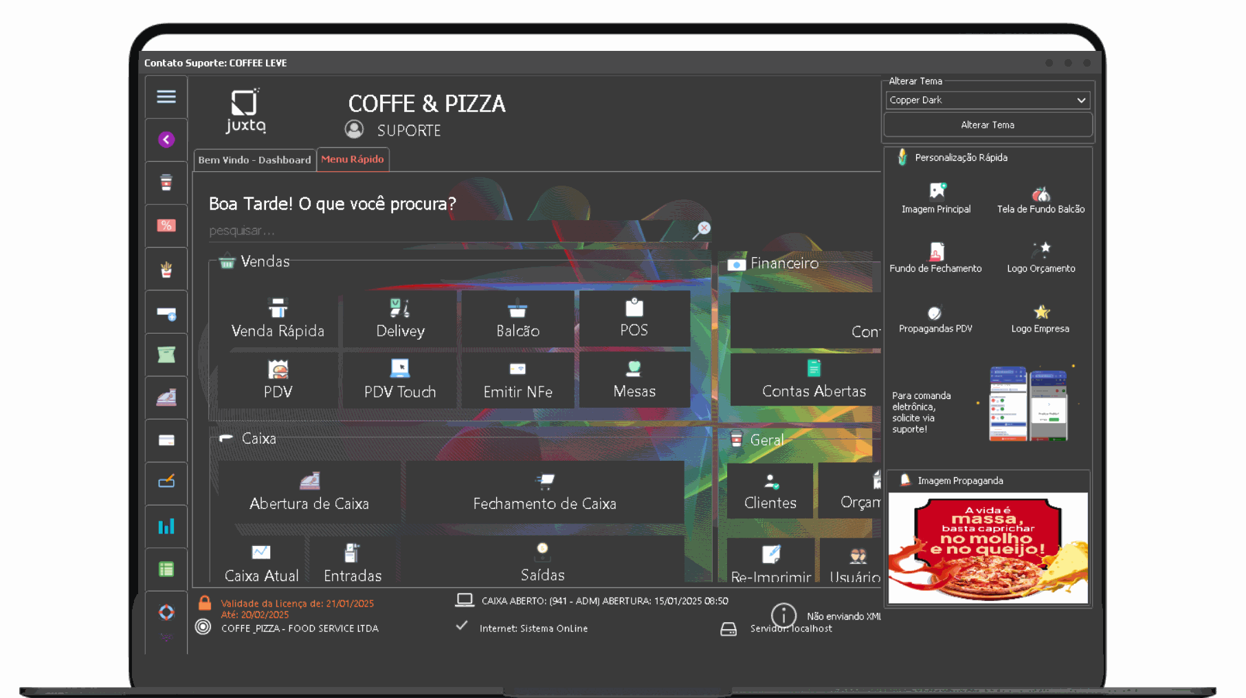Select the Menu Rápido tab

tap(353, 159)
